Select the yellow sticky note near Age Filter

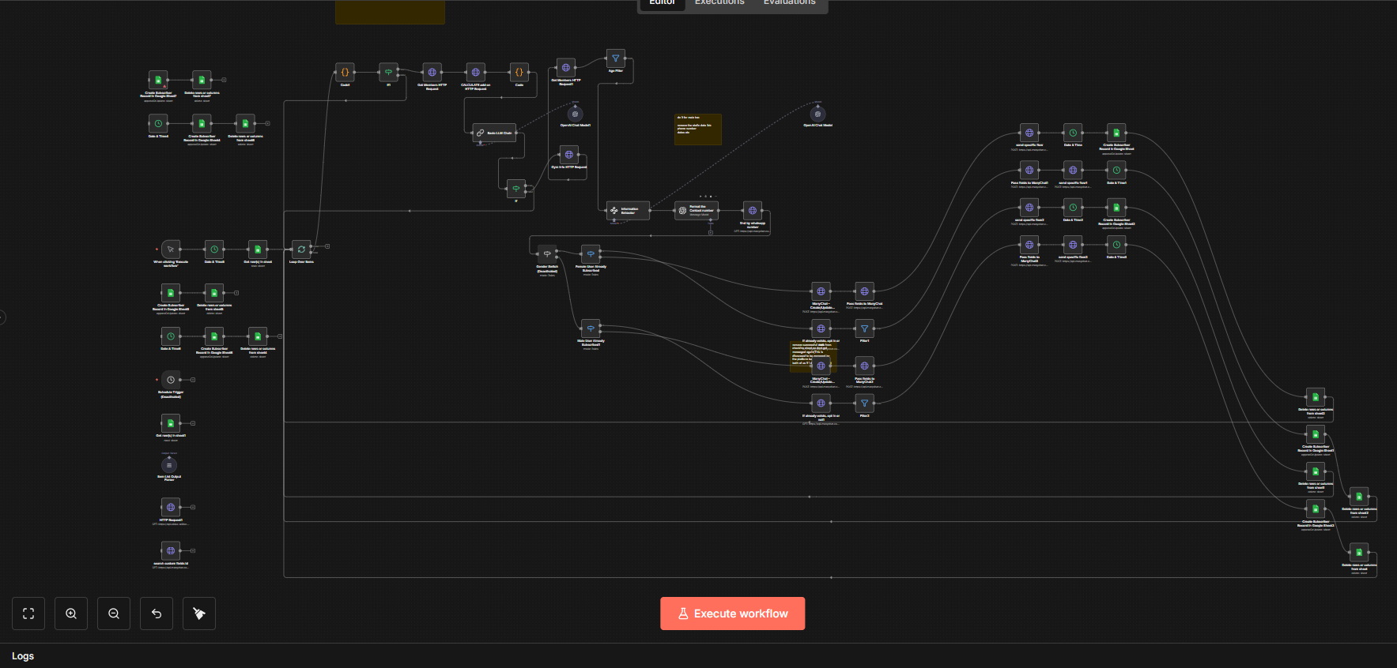click(x=697, y=129)
